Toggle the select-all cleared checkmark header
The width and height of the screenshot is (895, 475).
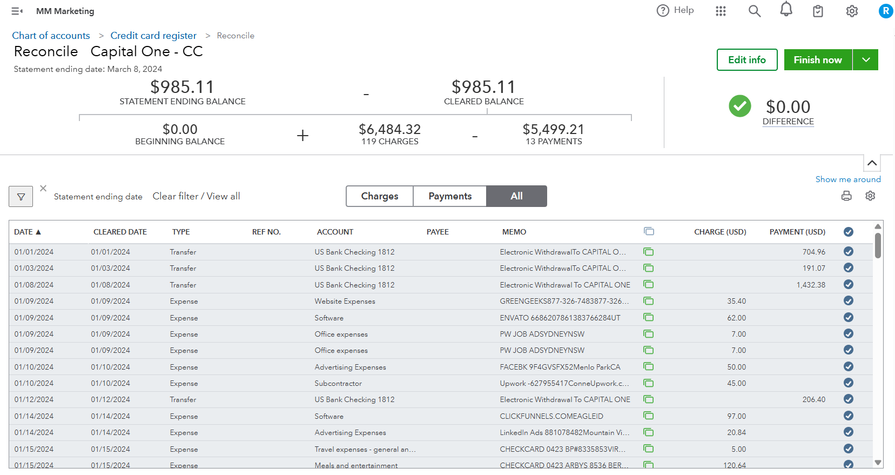click(x=849, y=232)
